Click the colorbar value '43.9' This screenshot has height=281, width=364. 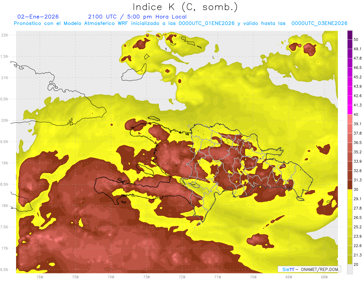click(358, 86)
